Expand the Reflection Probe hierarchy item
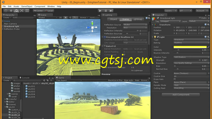 3,29
